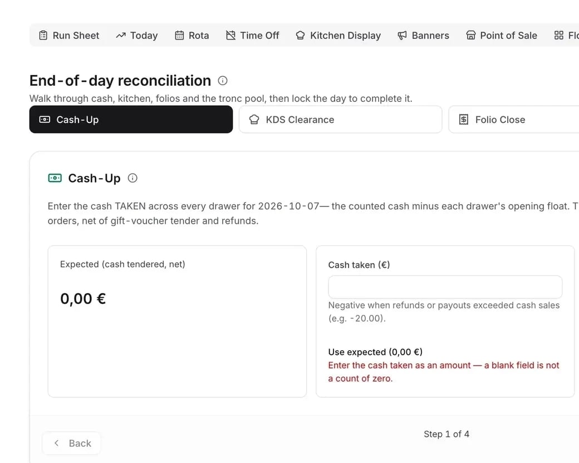Click the Time Off crossed calendar icon
Viewport: 579px width, 463px height.
[x=231, y=36]
